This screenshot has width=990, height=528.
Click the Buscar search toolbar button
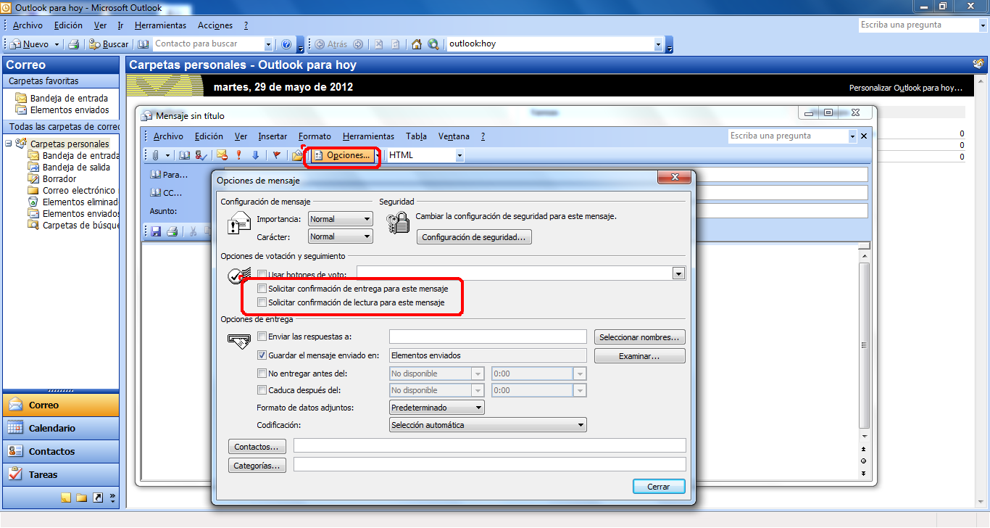109,44
